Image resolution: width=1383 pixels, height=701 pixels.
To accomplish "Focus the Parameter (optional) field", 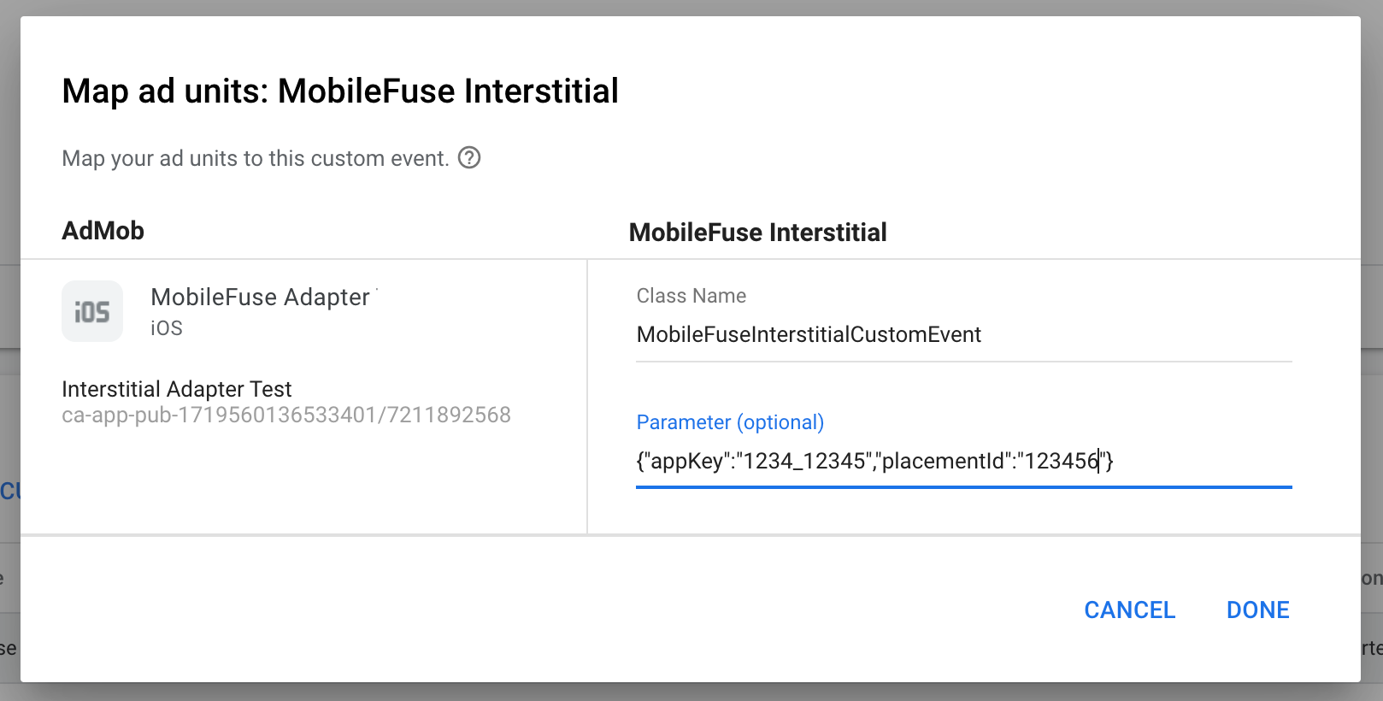I will pos(964,461).
